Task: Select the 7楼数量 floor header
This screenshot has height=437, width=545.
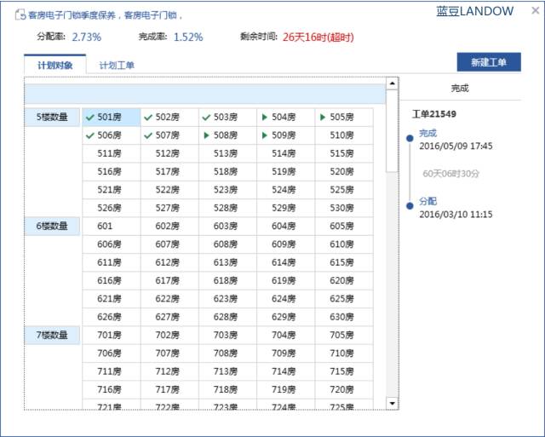Action: tap(52, 335)
